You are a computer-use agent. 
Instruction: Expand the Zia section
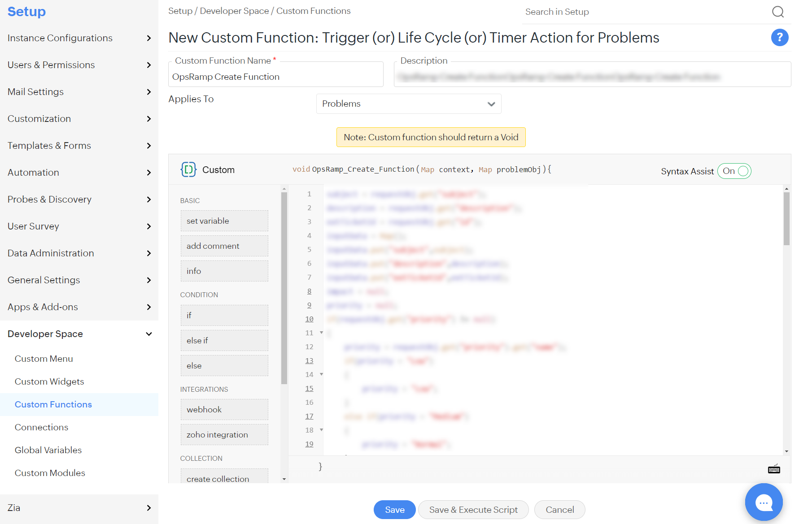pyautogui.click(x=79, y=508)
